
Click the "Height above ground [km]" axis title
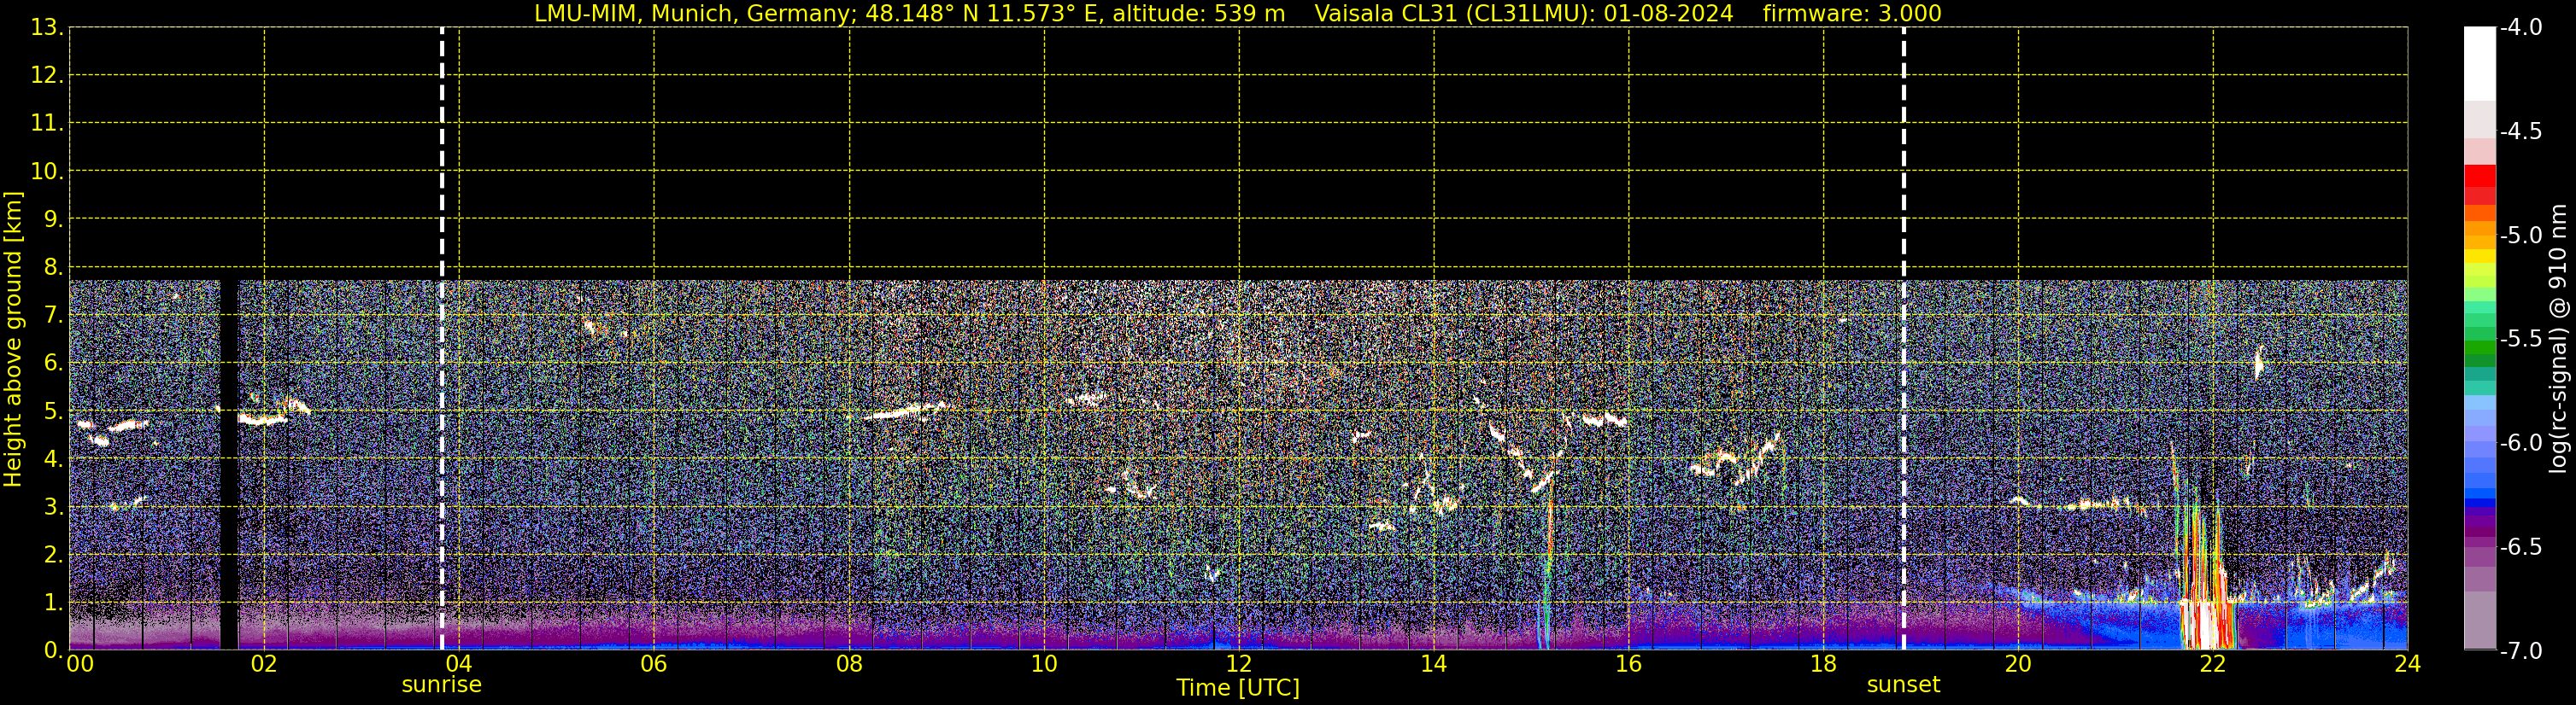click(x=13, y=340)
